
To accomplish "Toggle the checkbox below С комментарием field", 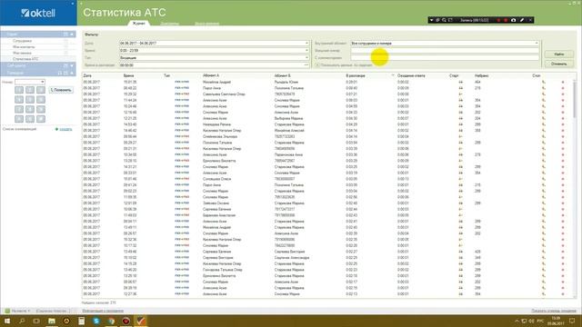I will pyautogui.click(x=317, y=64).
